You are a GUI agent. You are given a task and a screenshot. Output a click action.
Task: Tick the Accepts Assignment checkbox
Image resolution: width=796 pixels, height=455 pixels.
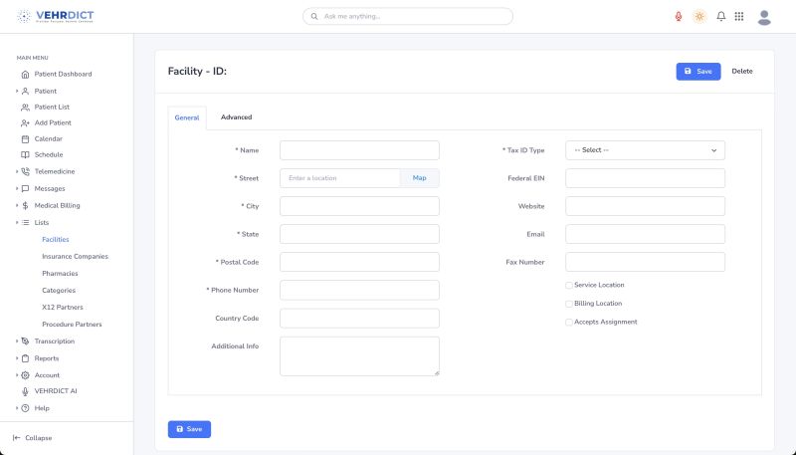pyautogui.click(x=569, y=322)
